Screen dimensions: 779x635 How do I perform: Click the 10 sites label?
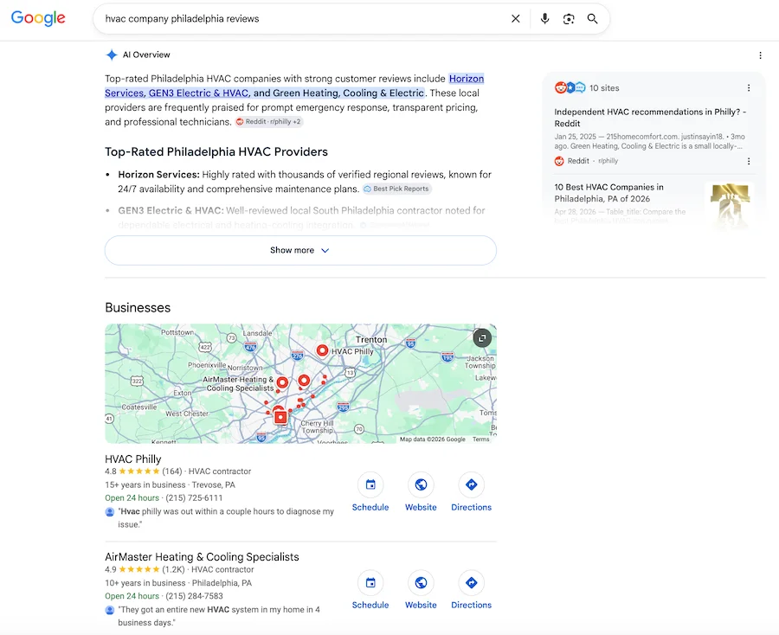(x=604, y=88)
